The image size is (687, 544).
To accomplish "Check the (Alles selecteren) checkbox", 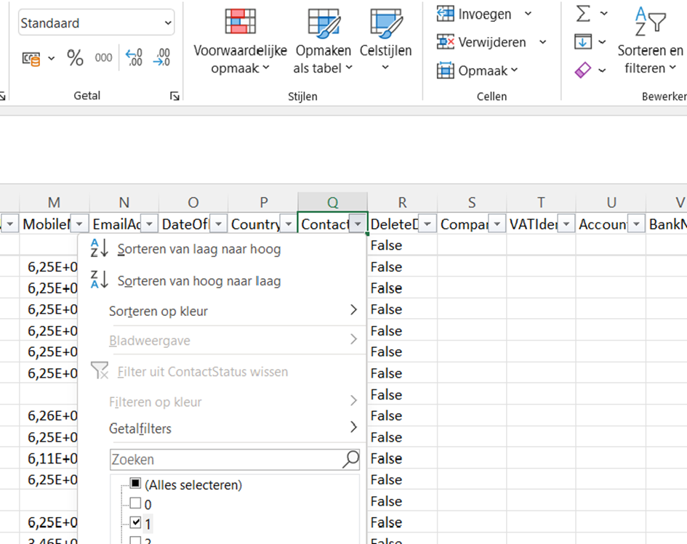I will [x=135, y=483].
